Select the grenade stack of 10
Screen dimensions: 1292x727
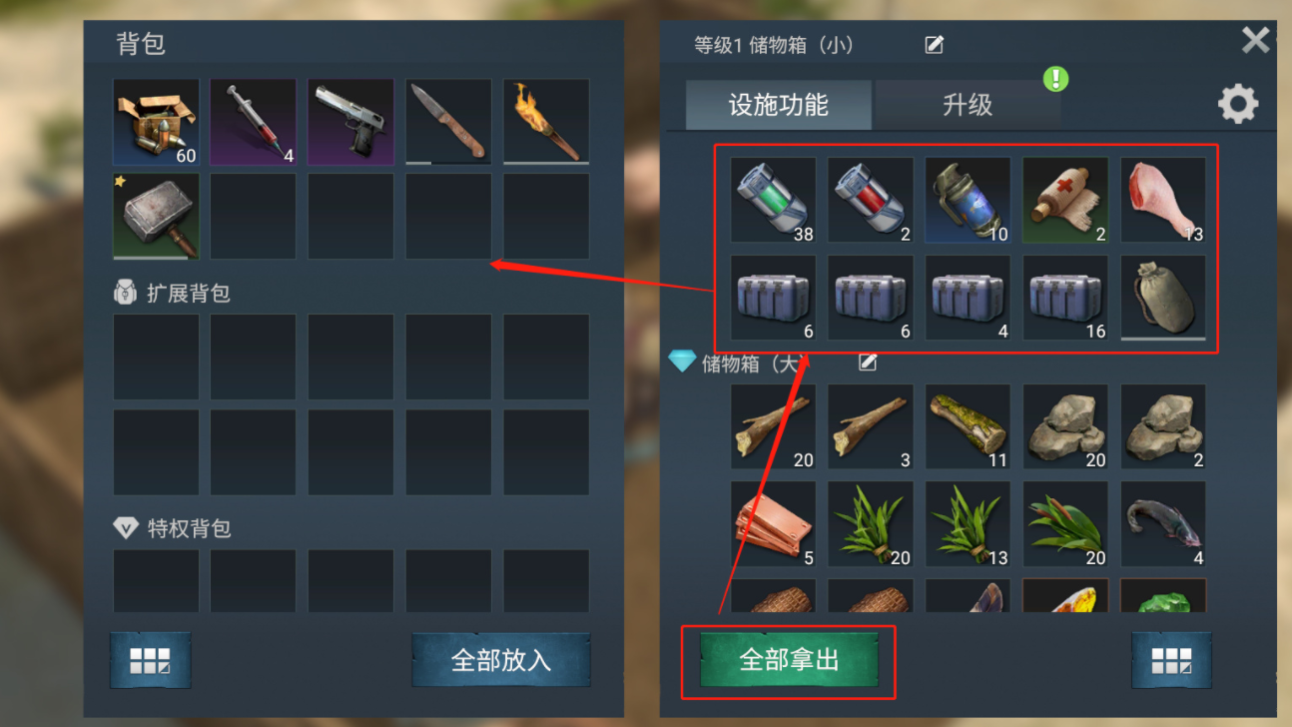coord(968,200)
